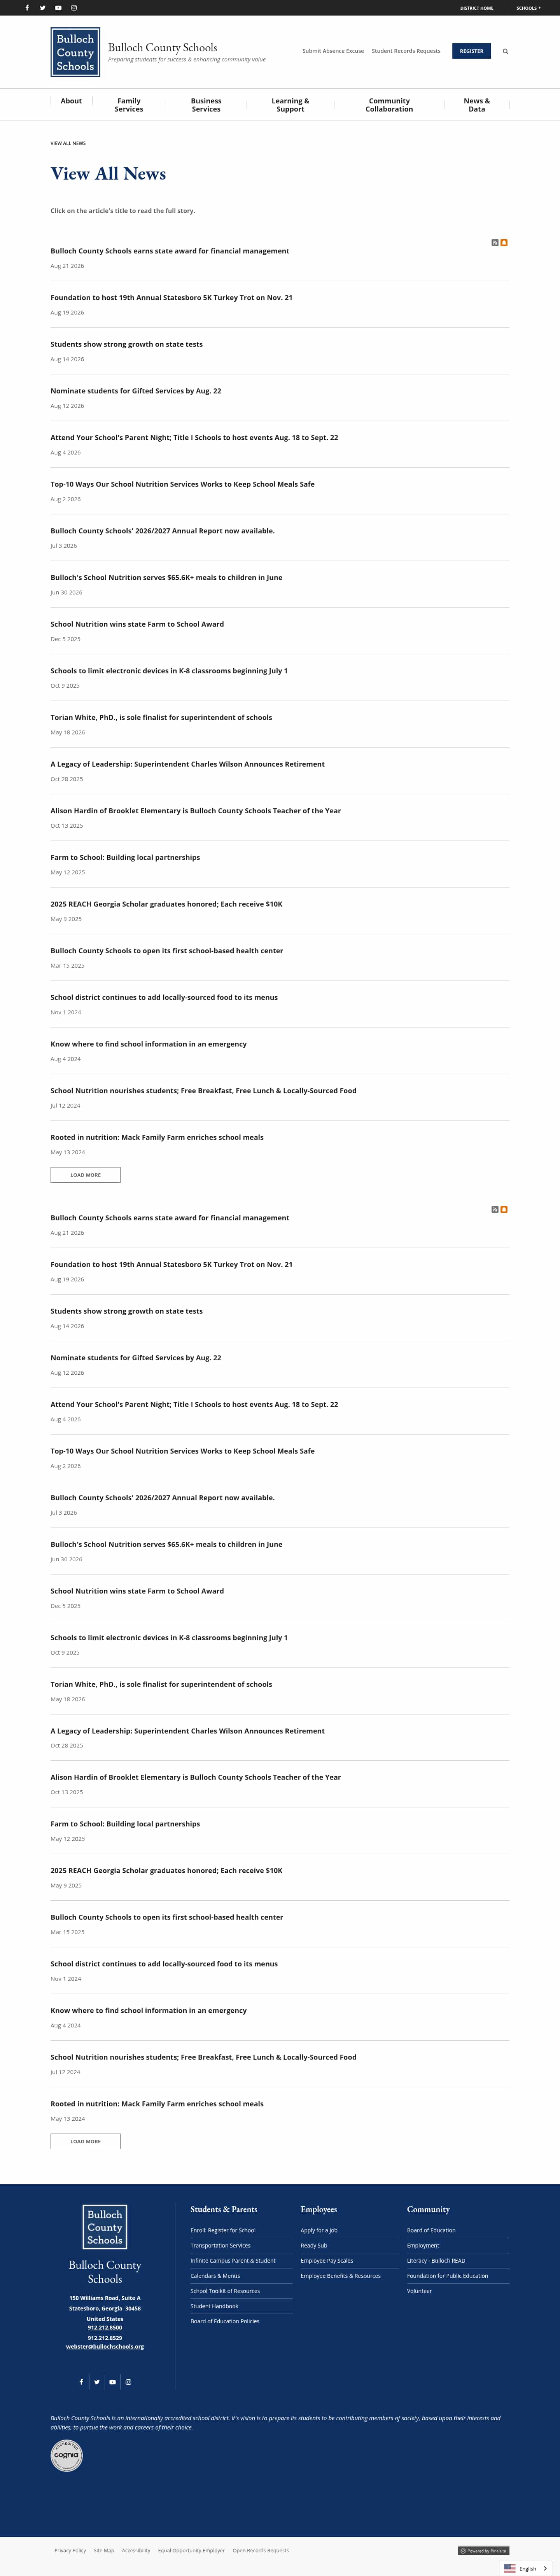Open the footer YouTube icon
Image resolution: width=560 pixels, height=2576 pixels.
tap(112, 2382)
